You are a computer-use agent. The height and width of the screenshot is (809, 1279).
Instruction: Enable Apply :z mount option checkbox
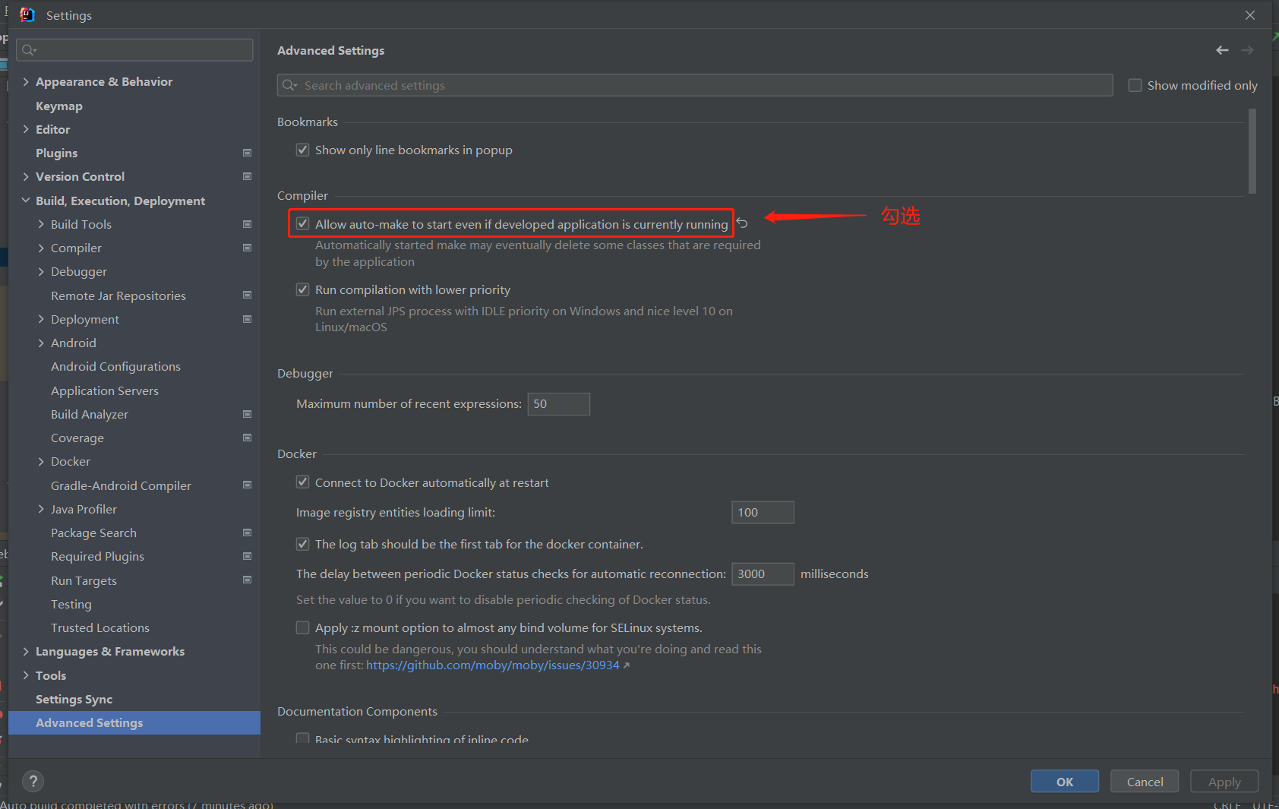pos(303,628)
